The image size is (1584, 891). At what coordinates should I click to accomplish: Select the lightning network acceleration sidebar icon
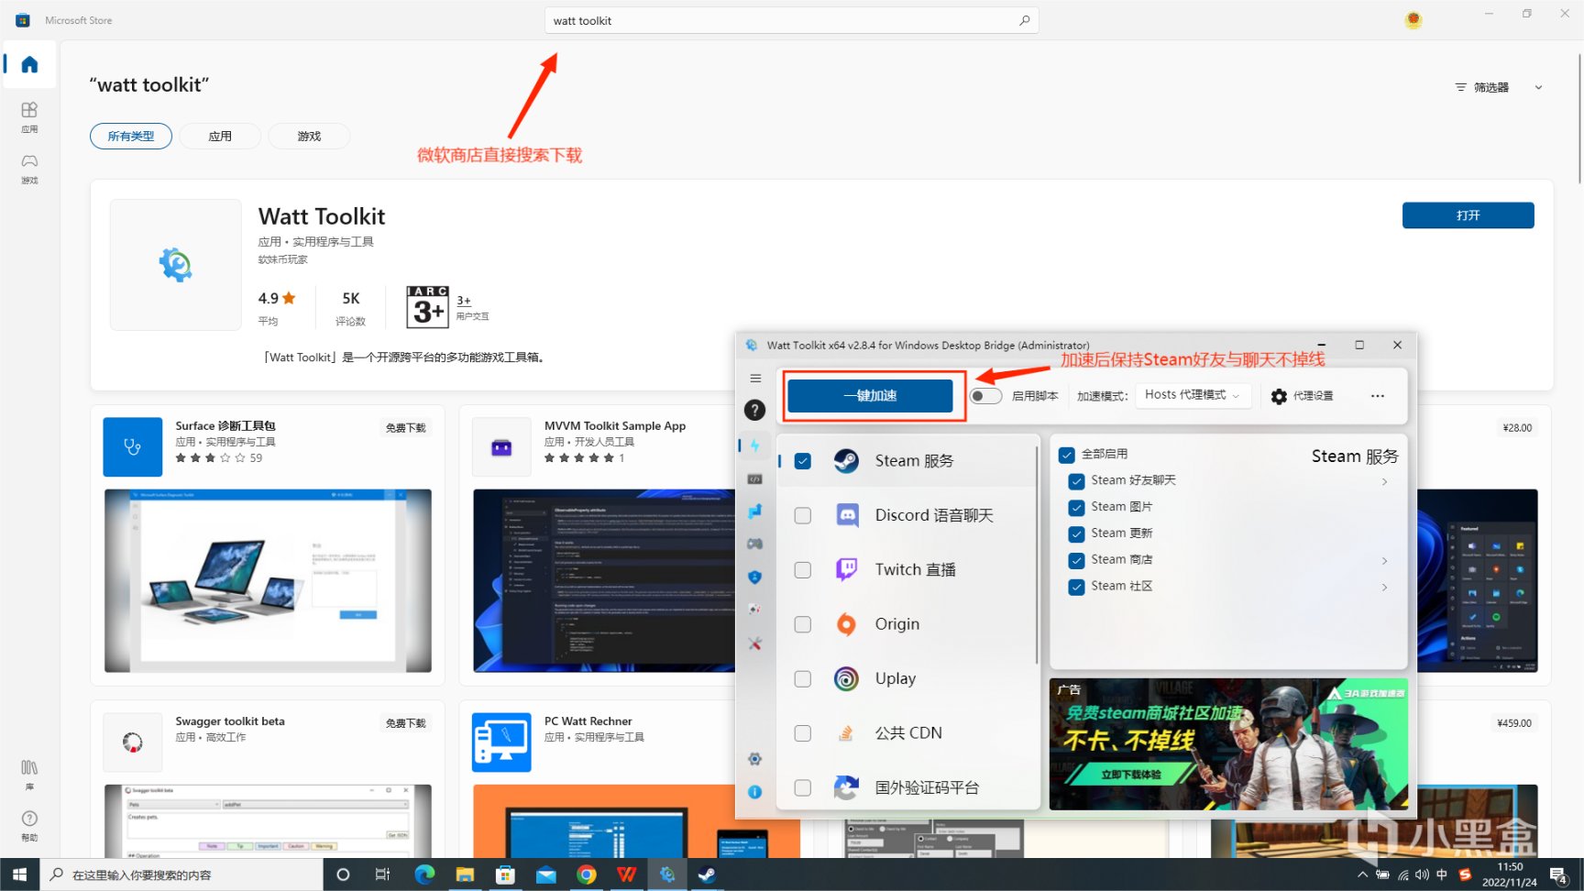click(755, 445)
